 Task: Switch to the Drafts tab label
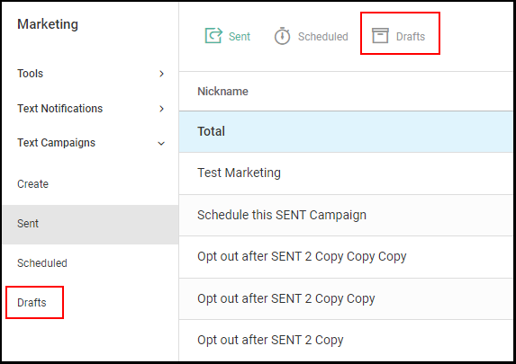coord(411,37)
